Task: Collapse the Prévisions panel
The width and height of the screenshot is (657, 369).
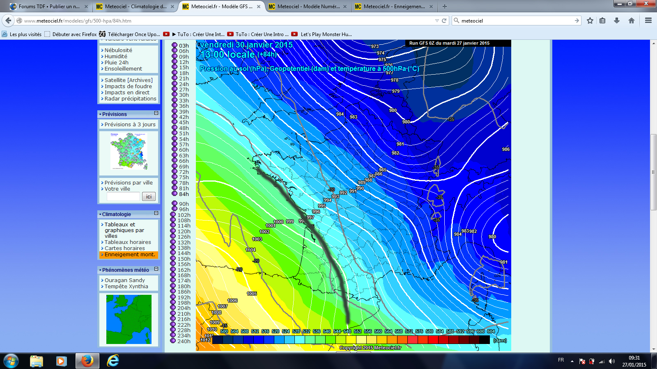Action: click(156, 113)
